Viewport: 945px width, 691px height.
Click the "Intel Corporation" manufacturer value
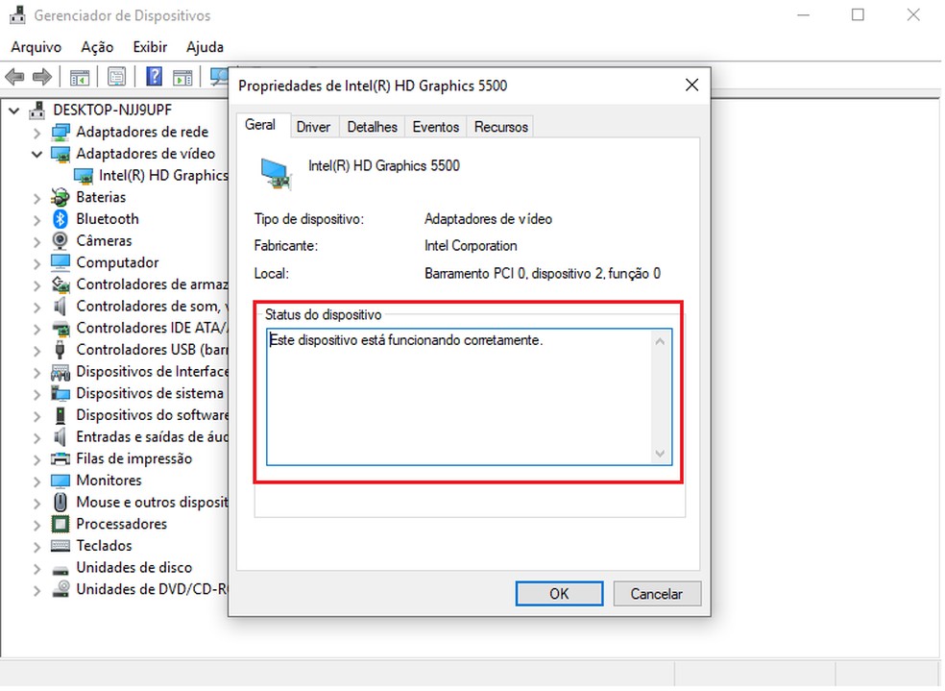click(x=471, y=246)
